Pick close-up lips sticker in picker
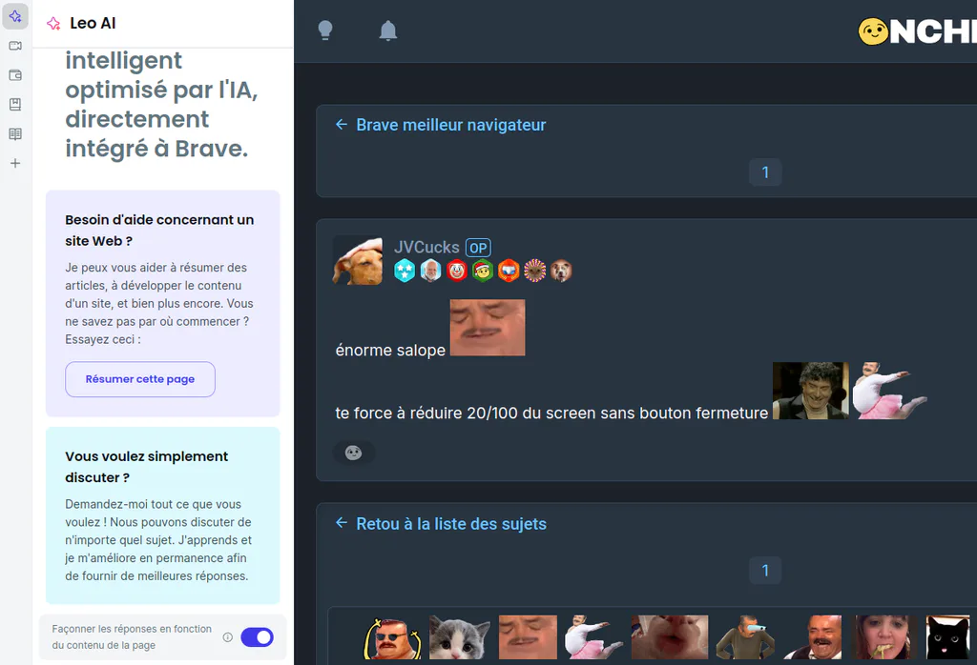The height and width of the screenshot is (665, 977). tap(670, 637)
